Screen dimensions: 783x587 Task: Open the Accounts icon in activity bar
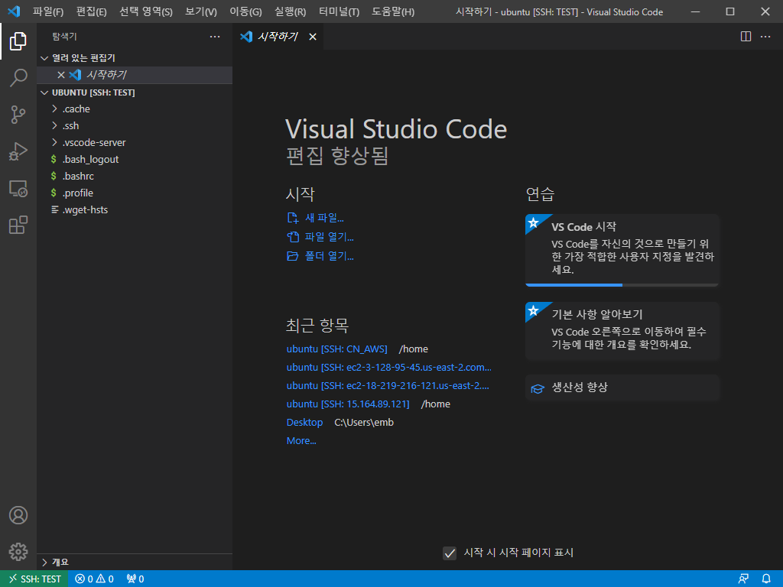(18, 514)
